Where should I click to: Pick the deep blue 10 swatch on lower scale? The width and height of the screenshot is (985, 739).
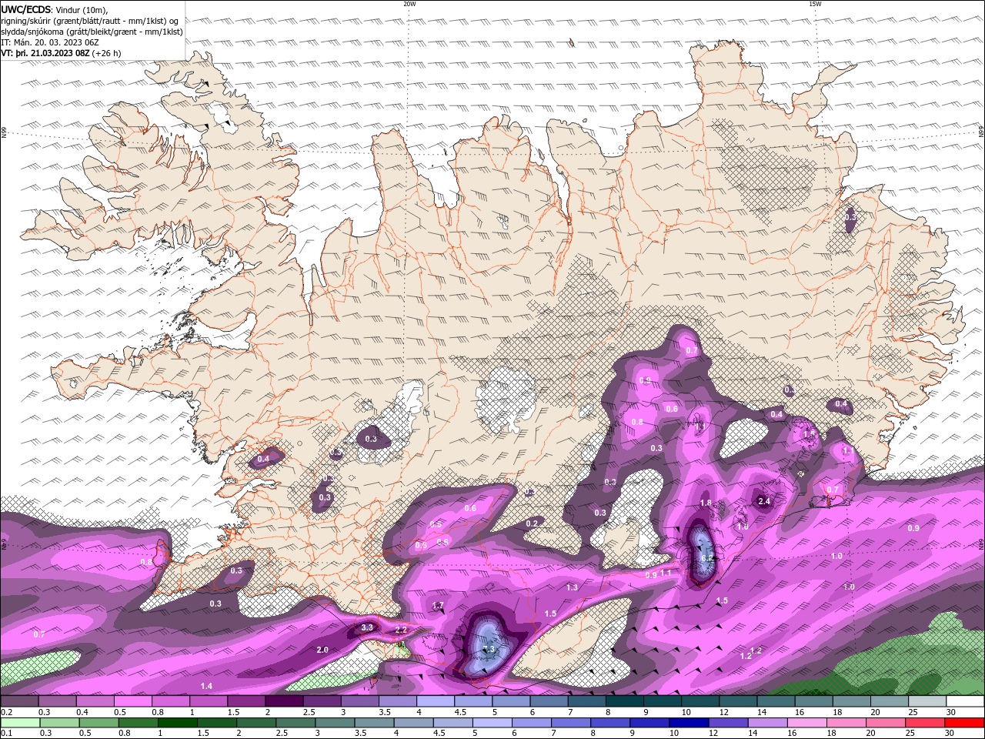(688, 723)
